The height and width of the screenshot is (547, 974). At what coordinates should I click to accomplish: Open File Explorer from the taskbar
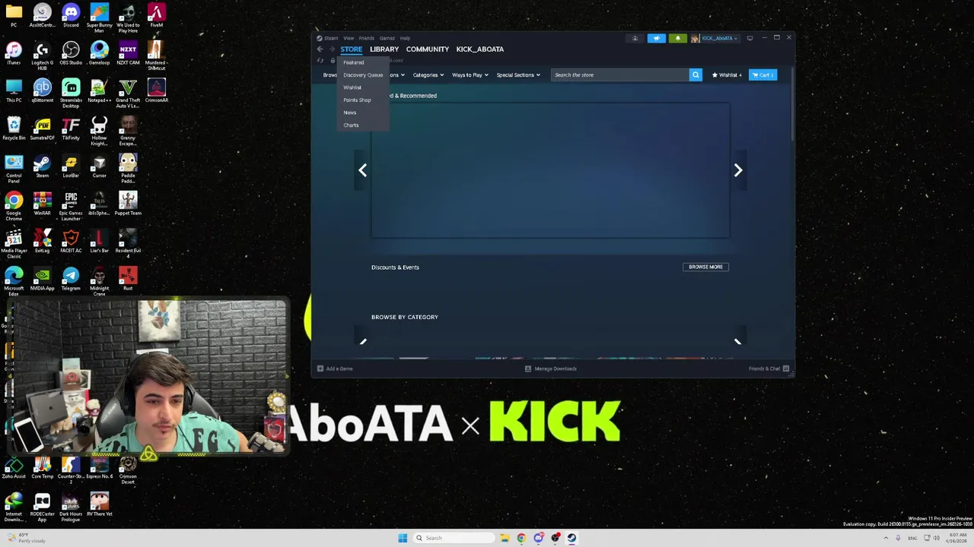[505, 538]
